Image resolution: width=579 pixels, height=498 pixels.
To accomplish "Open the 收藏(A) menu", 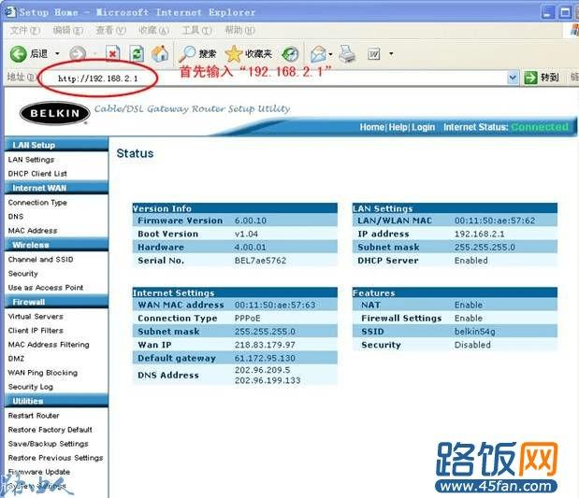I will point(153,30).
